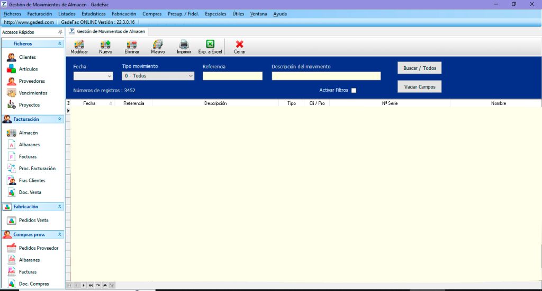Enable the Activar Filtros checkbox
Image resolution: width=542 pixels, height=291 pixels.
[354, 91]
